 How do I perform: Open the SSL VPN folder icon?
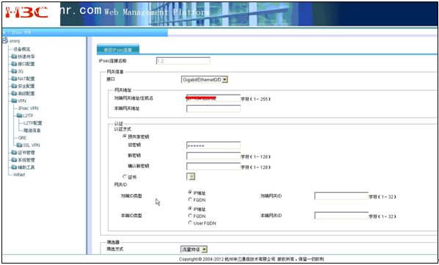click(19, 145)
